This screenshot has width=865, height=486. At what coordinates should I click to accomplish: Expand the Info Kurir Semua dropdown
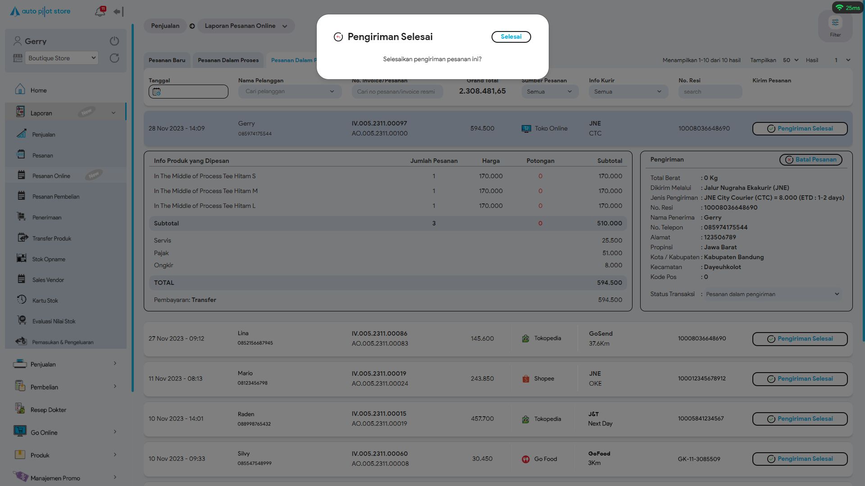tap(628, 92)
